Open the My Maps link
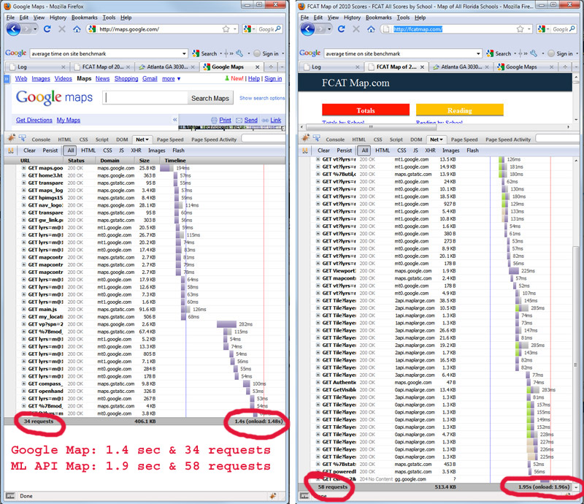584x504 pixels. [68, 120]
